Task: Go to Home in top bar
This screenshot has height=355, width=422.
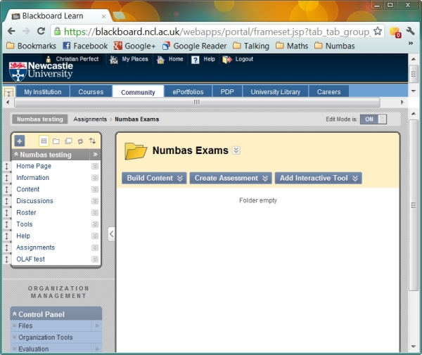Action: (x=170, y=59)
